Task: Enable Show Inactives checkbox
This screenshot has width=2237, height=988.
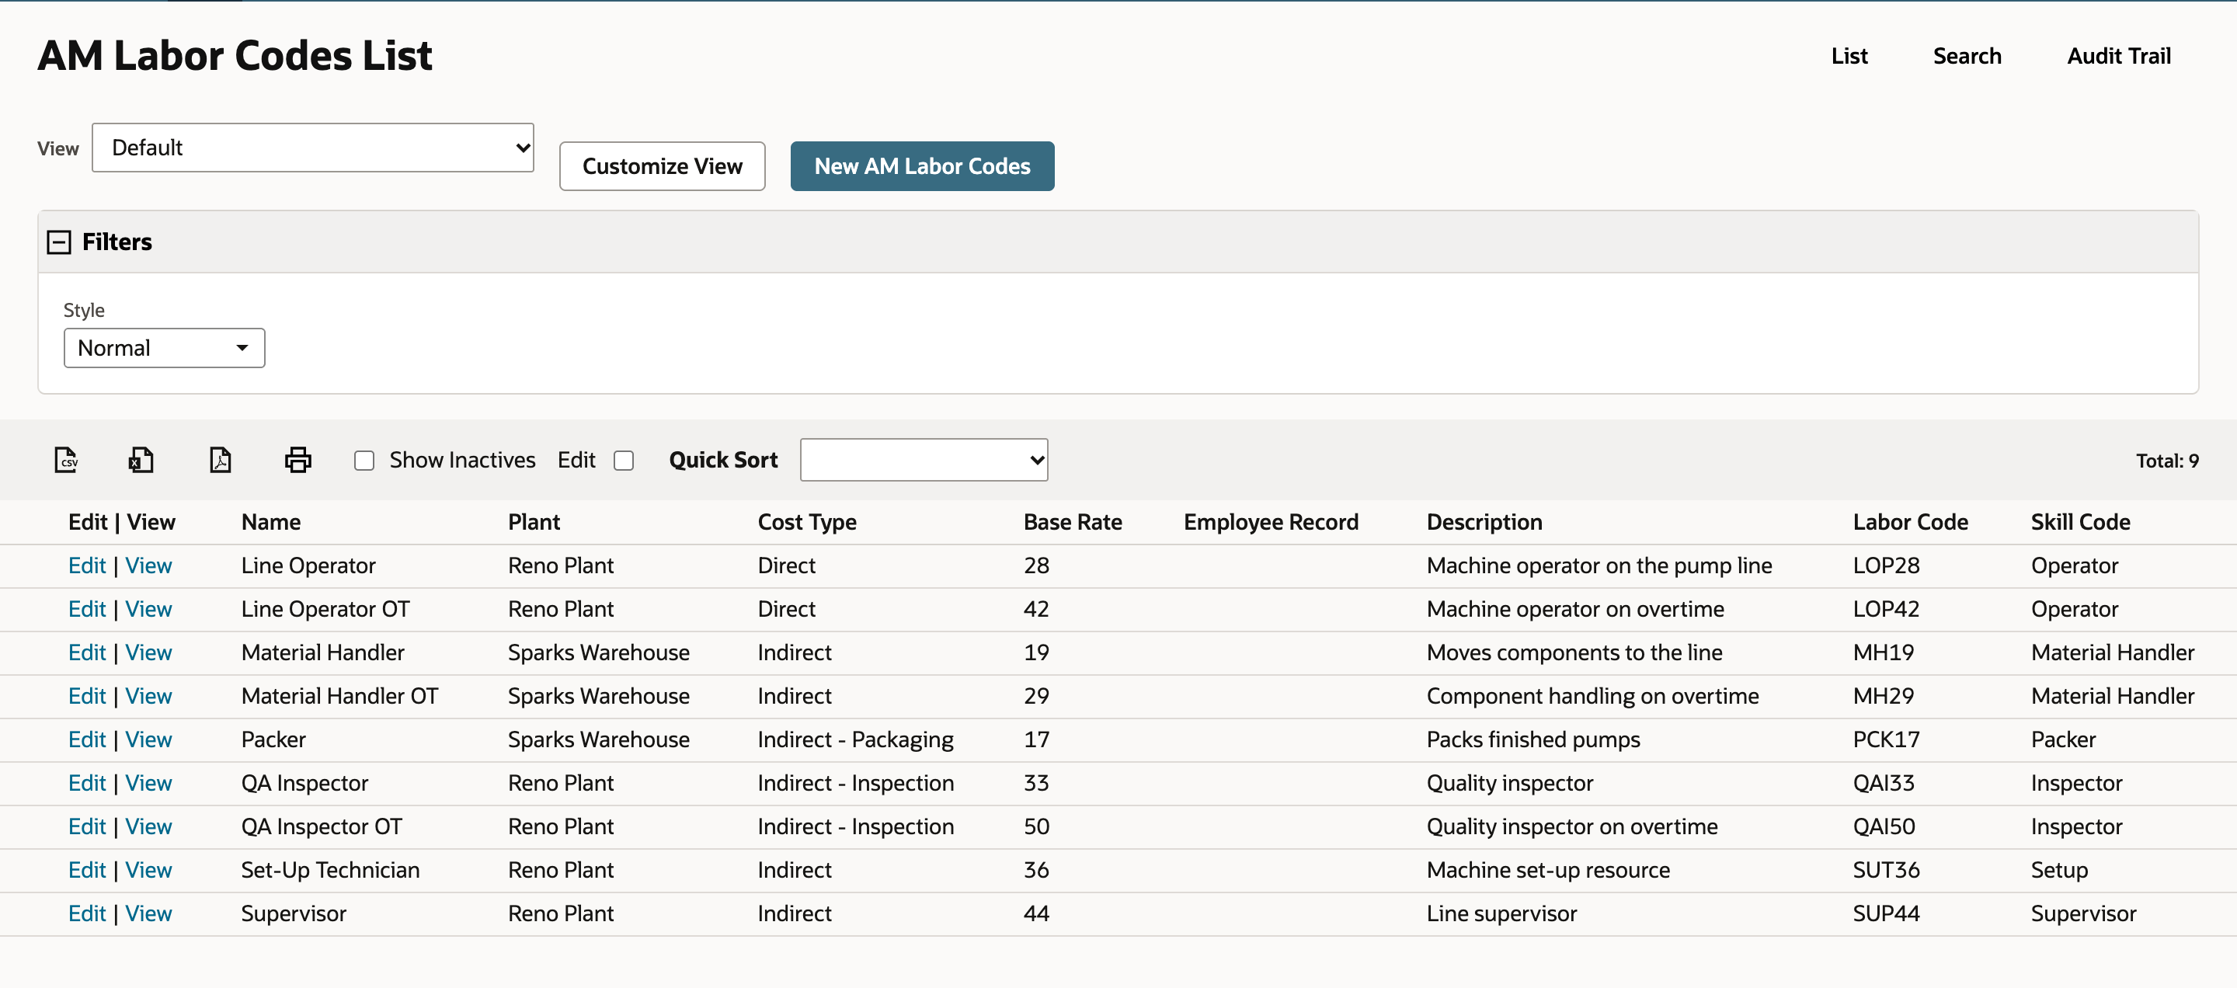Action: point(364,460)
